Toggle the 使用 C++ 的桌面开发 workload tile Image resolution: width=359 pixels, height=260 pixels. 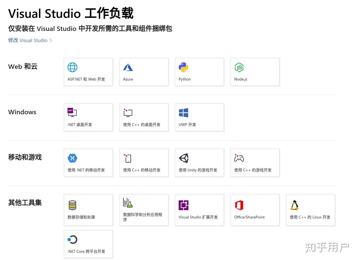(144, 117)
